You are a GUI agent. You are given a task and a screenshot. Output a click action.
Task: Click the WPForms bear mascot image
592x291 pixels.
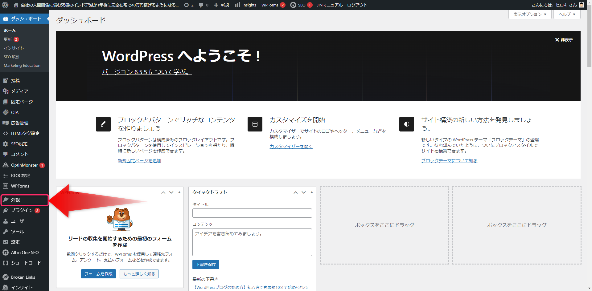120,220
